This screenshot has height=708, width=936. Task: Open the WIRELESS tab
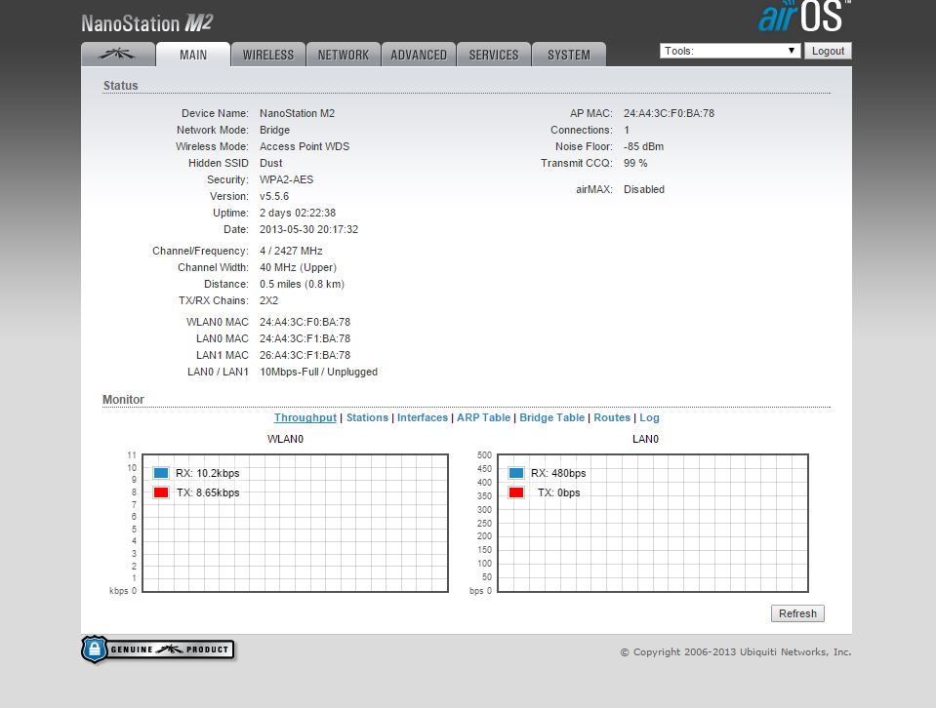pos(268,55)
